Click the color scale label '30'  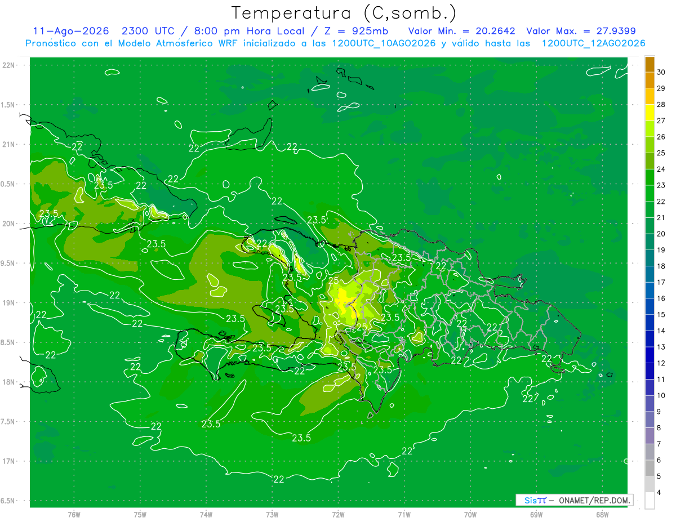pos(661,72)
